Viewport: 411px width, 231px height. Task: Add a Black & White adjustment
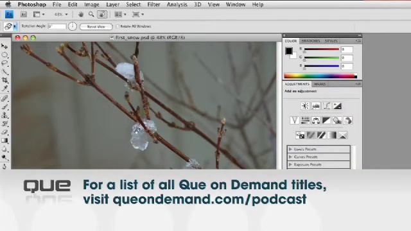[327, 121]
